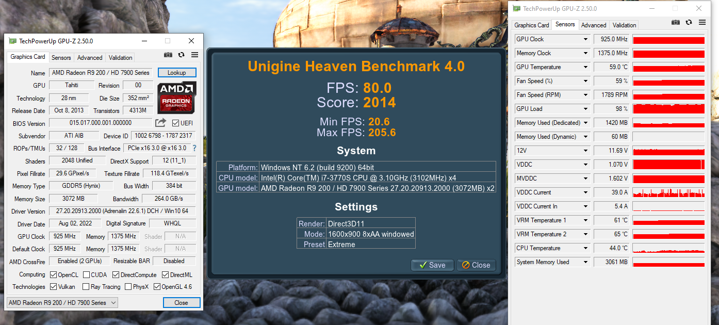719x325 pixels.
Task: Open Fan Speed (RPM) sensor dropdown
Action: coord(585,95)
